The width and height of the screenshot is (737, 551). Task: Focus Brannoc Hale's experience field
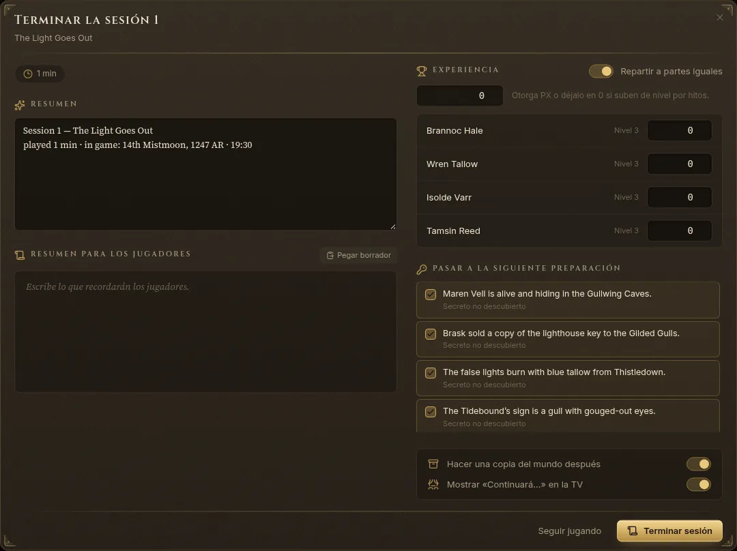679,130
